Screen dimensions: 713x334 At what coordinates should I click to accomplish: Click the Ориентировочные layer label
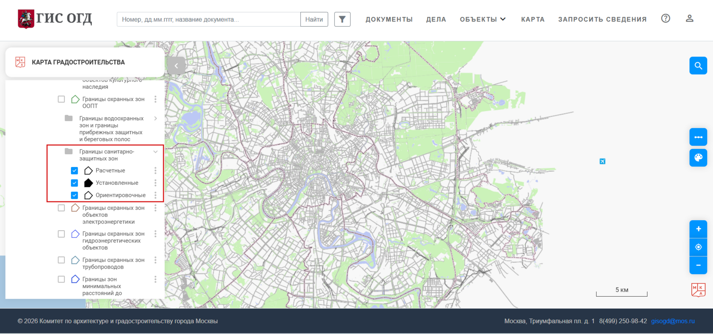pyautogui.click(x=121, y=195)
